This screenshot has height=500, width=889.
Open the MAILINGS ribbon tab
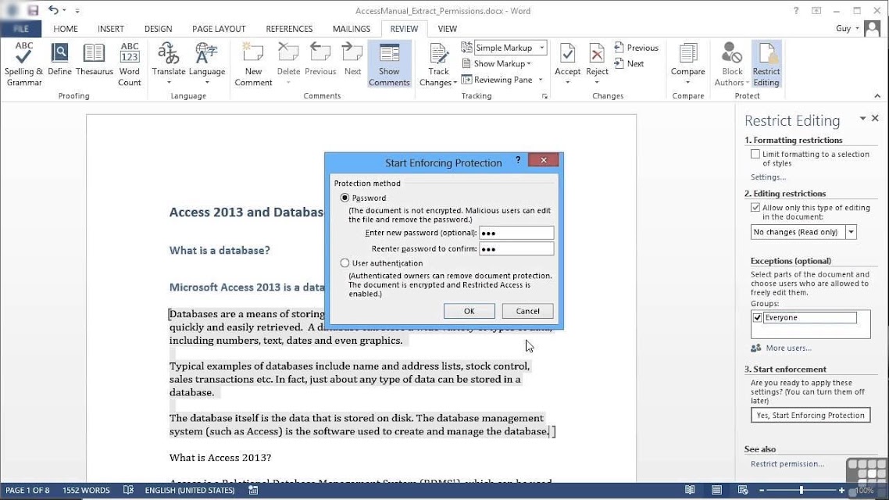coord(351,29)
